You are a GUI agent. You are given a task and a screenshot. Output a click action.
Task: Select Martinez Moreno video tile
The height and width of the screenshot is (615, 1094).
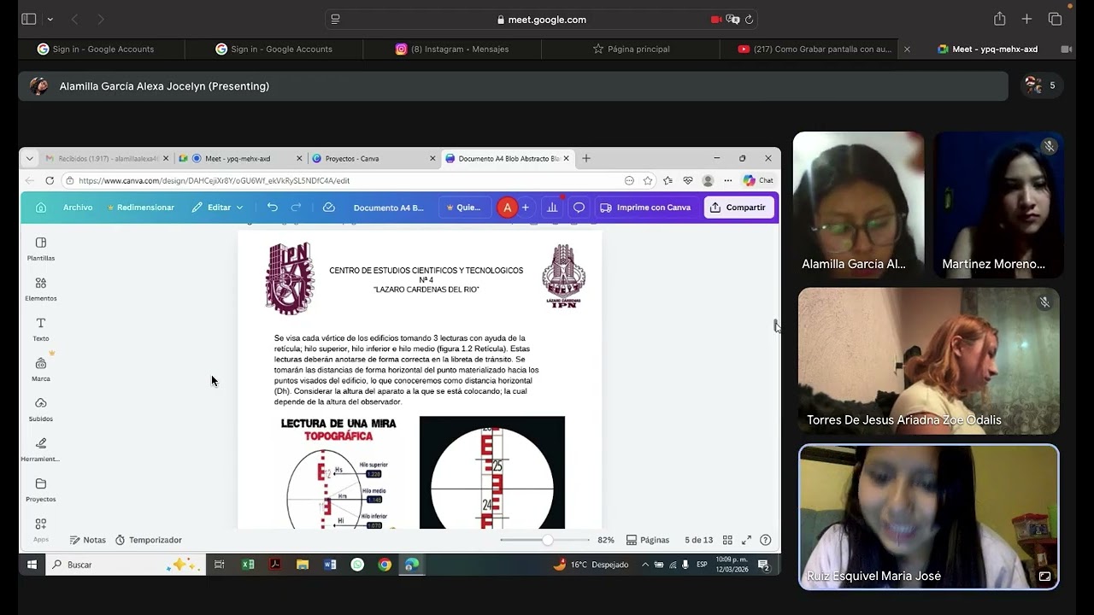click(x=998, y=204)
